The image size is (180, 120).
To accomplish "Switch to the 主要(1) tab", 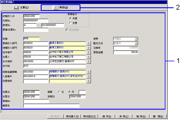I will 21,7.
